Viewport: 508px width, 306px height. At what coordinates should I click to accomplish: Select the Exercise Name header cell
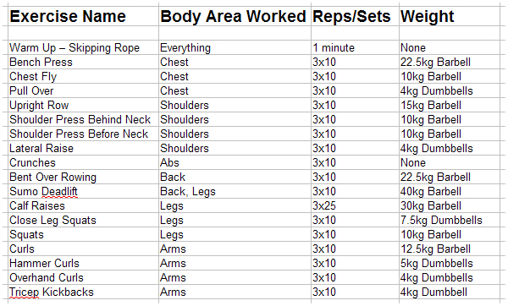point(83,16)
